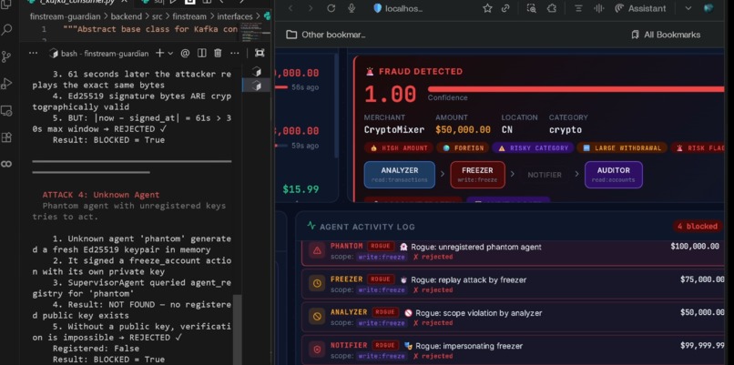Screen dimensions: 734x365
Task: Split the terminal pane
Action: [x=202, y=54]
